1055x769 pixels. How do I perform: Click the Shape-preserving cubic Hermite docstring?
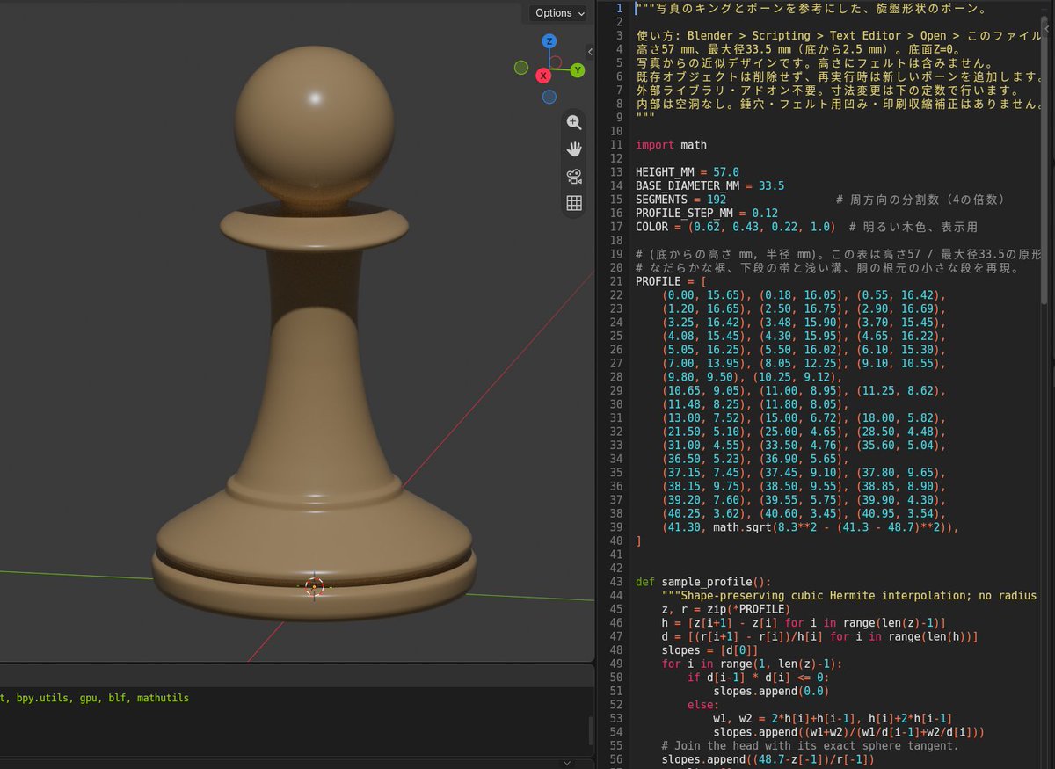point(848,595)
